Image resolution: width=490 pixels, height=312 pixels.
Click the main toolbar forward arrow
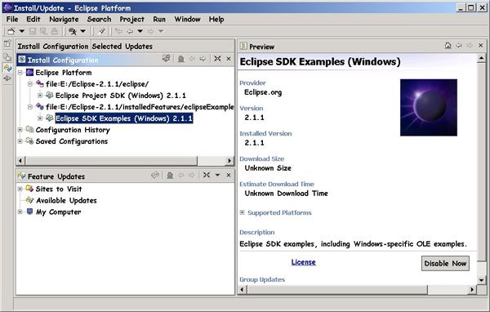151,31
